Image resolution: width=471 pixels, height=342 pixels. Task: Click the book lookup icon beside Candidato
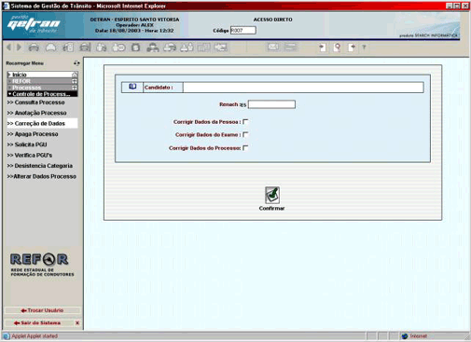tap(132, 87)
